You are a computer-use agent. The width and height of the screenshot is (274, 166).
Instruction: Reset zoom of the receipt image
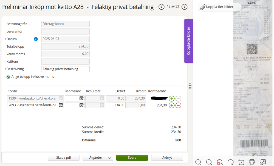[220, 162]
